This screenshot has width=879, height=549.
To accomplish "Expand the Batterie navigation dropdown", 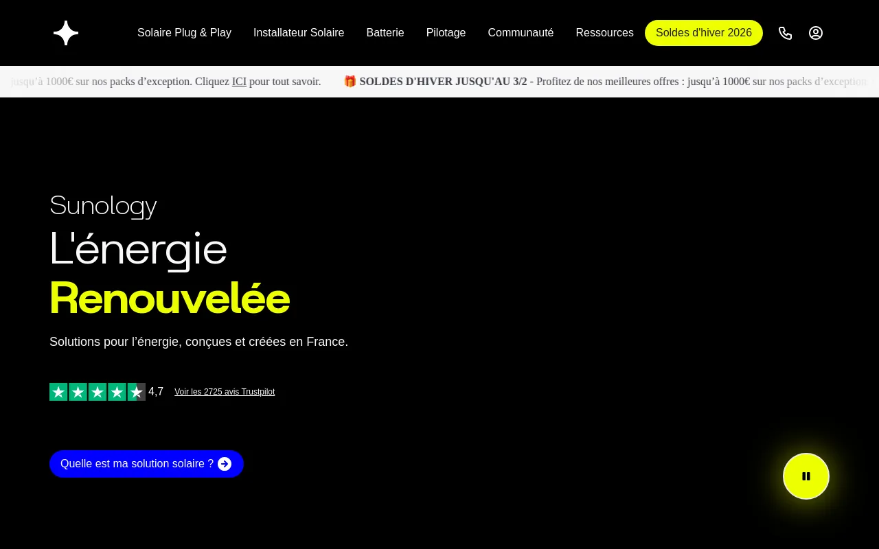I will [385, 33].
